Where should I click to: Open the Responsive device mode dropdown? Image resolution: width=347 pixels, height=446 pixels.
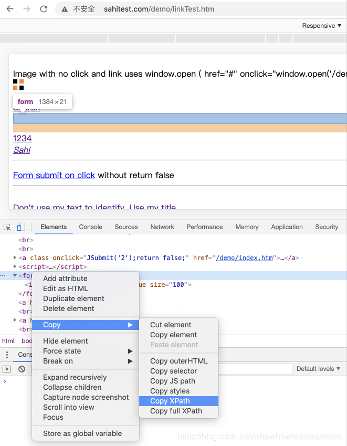point(320,25)
